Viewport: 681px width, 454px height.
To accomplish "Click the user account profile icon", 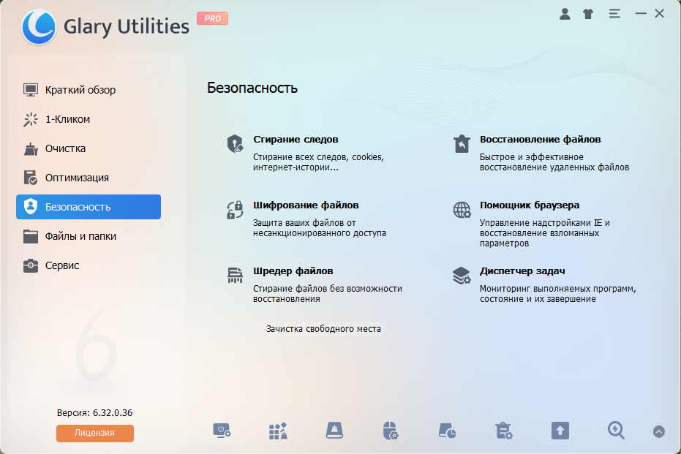I will point(565,14).
